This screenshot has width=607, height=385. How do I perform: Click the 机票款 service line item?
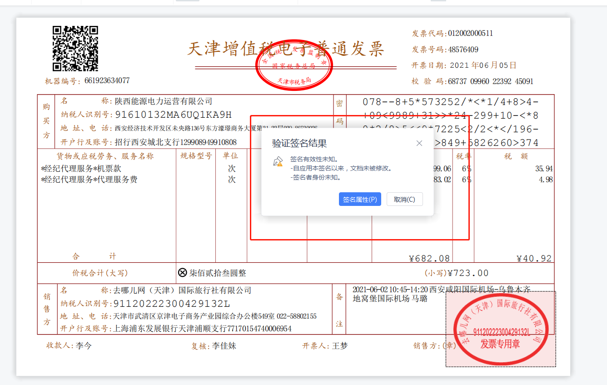tap(81, 169)
